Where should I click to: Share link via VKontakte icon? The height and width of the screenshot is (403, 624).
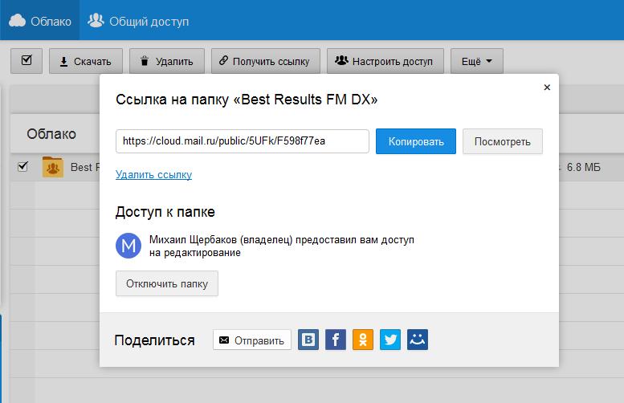coord(308,340)
